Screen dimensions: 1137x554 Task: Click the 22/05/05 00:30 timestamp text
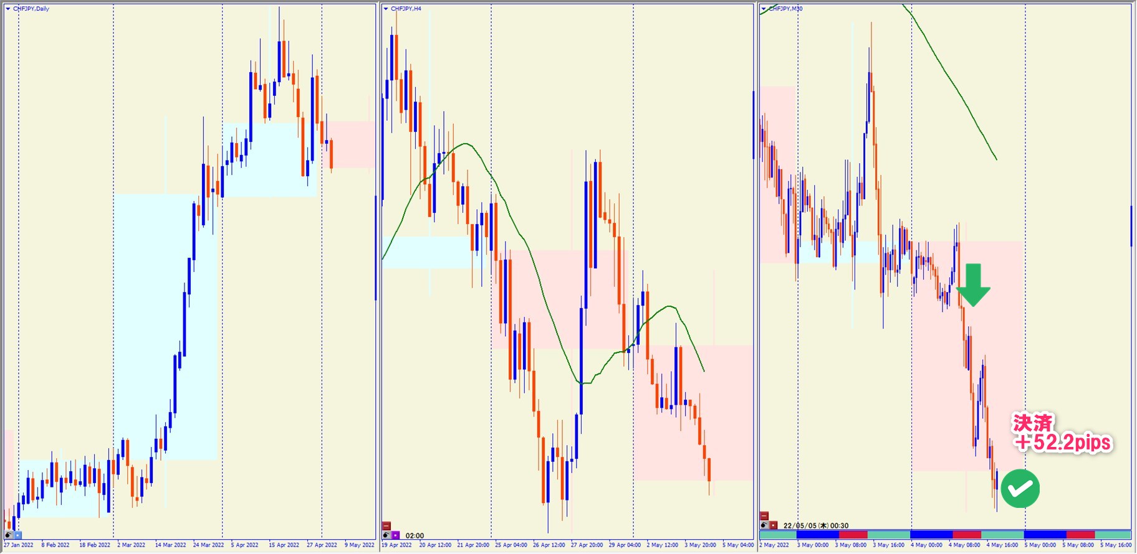pos(816,525)
